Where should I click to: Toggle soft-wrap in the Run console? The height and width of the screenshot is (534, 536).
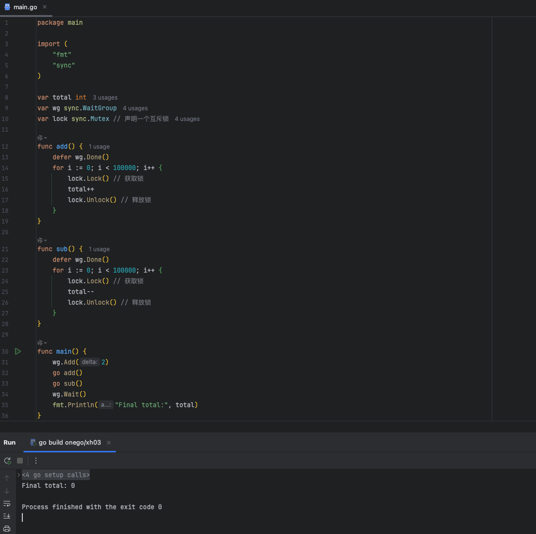(7, 503)
